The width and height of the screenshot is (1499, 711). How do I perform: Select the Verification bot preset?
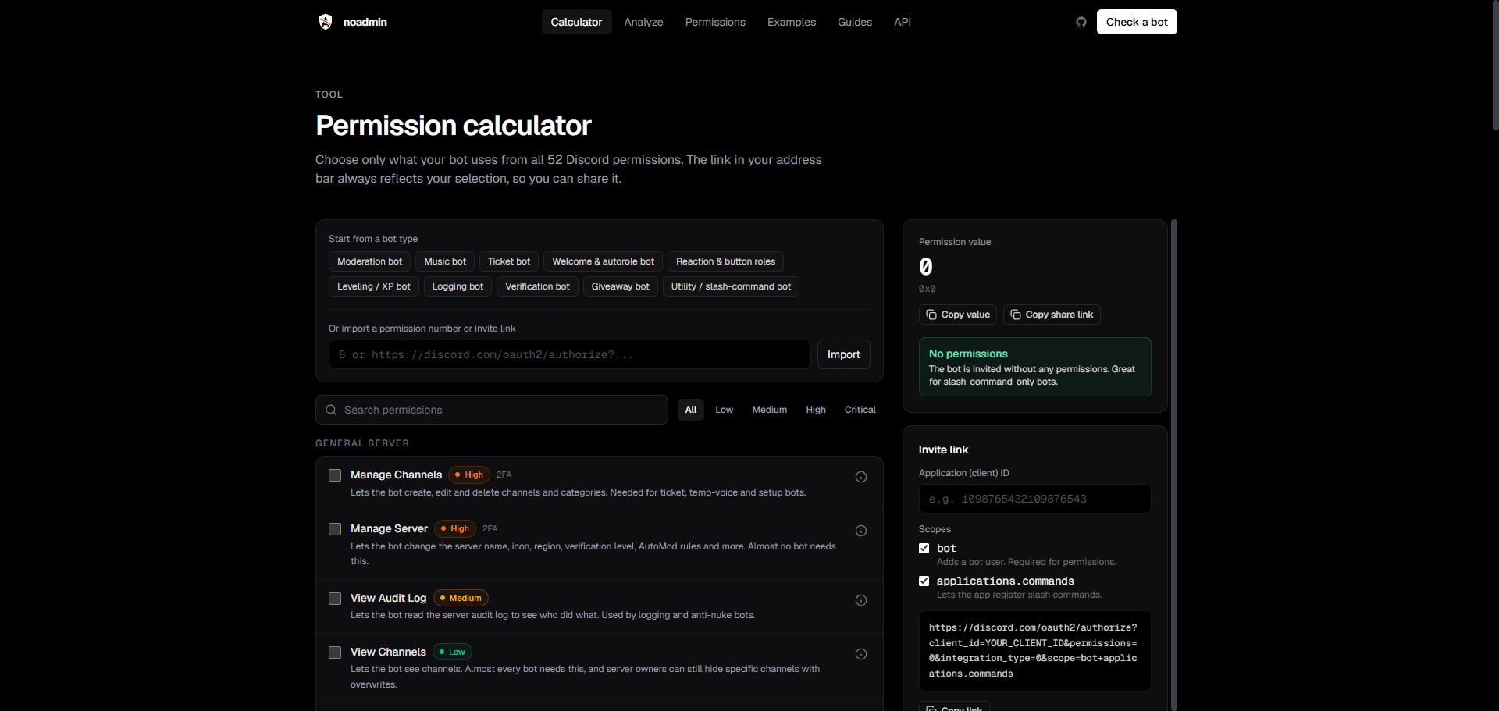click(537, 286)
